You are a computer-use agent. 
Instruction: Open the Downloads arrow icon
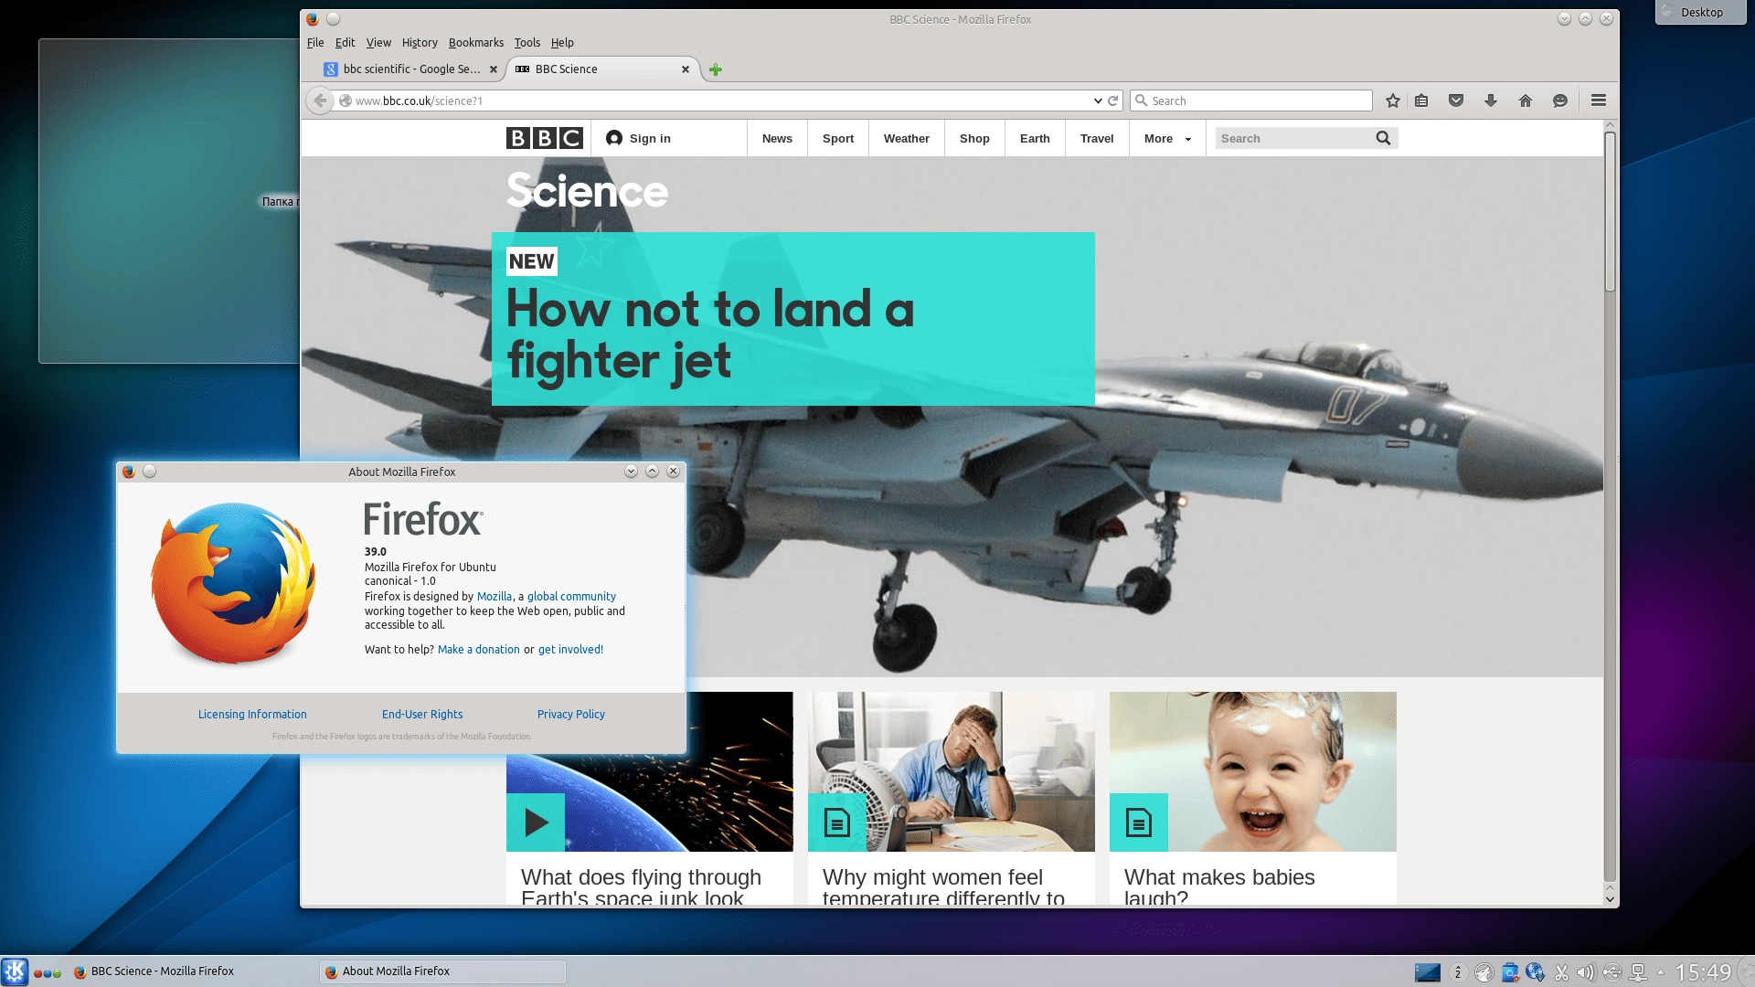tap(1491, 101)
